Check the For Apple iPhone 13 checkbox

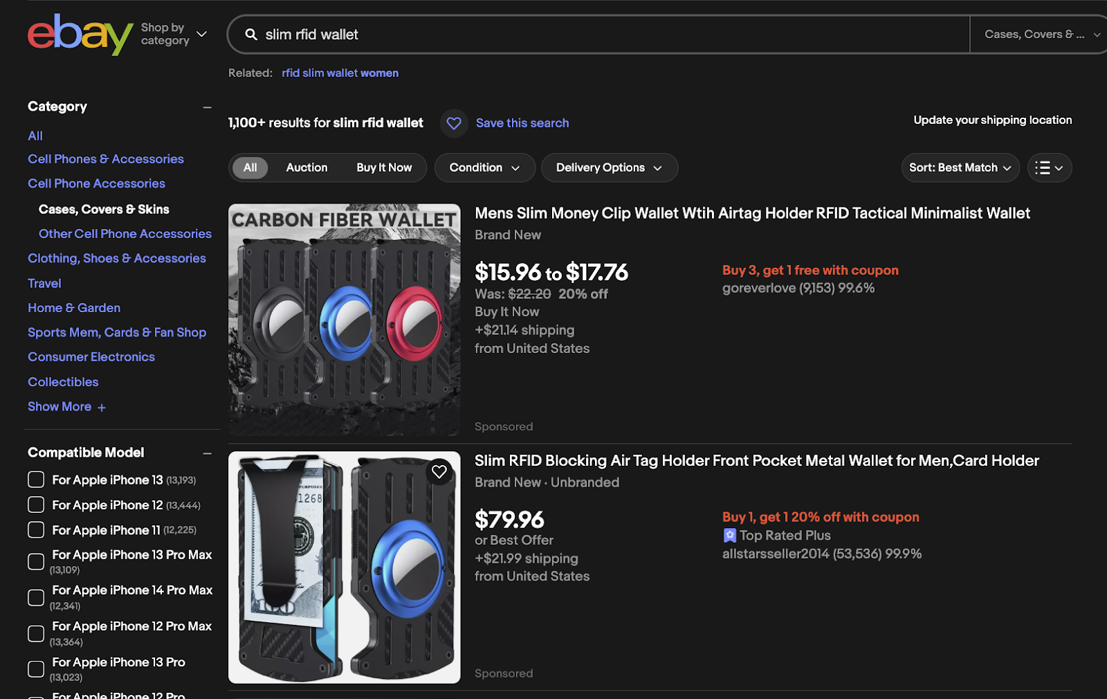(x=35, y=479)
